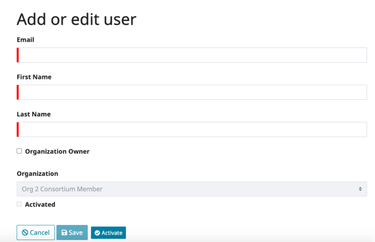This screenshot has height=242, width=375.
Task: Toggle the Activated checkbox
Action: (20, 204)
